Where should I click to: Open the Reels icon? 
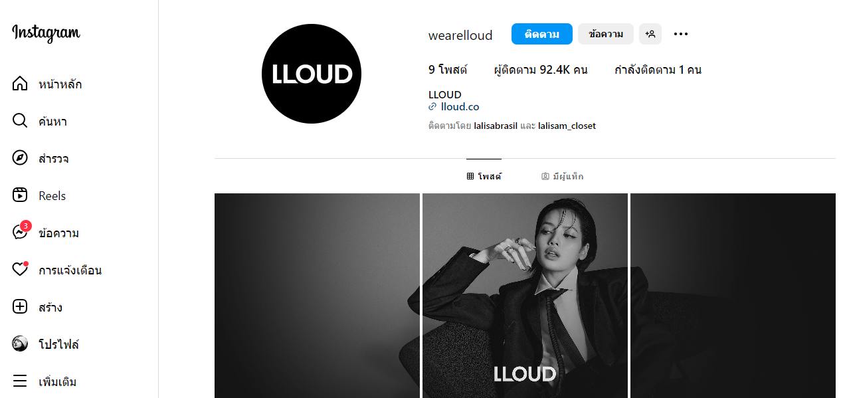click(20, 196)
